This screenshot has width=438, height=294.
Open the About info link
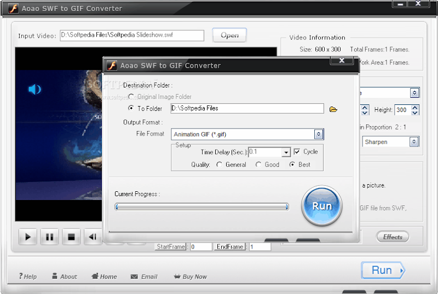(64, 277)
